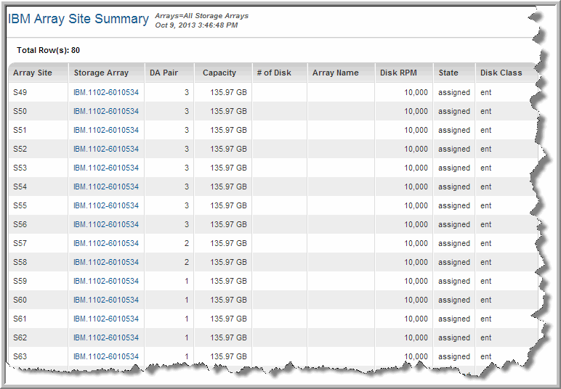Screen dimensions: 561x389
Task: Select the S50 array site cell
Action: click(20, 112)
